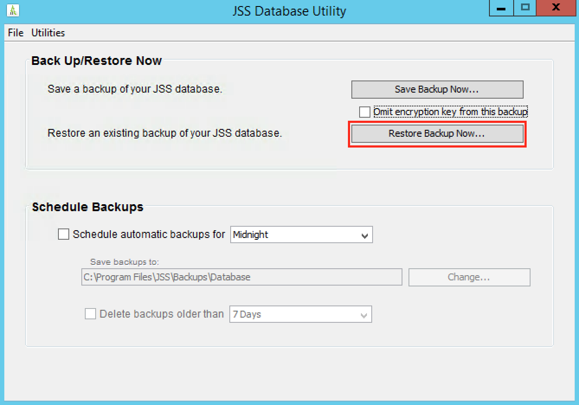Close the JSS Database Utility window
This screenshot has width=579, height=405.
(x=556, y=9)
